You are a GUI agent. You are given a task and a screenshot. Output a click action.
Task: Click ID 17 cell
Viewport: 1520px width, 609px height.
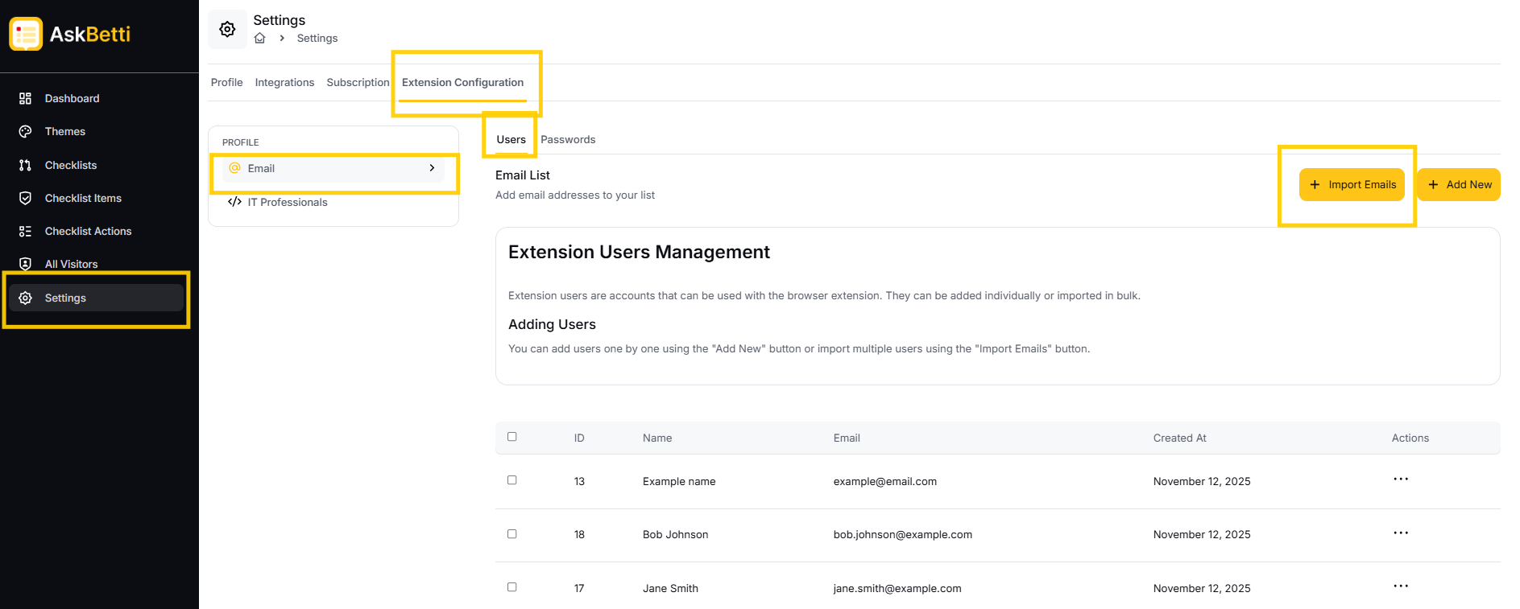pos(579,588)
